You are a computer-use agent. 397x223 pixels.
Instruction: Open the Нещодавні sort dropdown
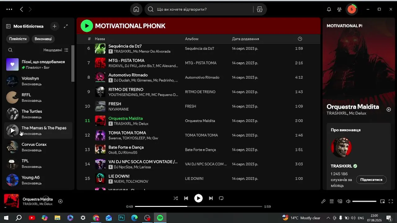click(x=56, y=50)
